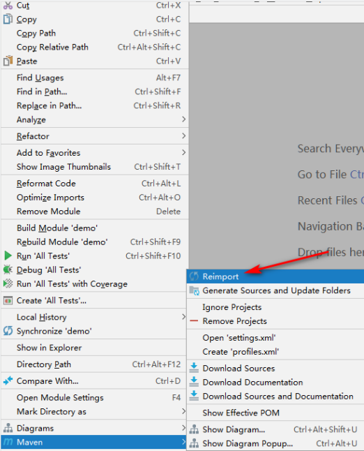Click the Reimport label in Maven submenu
Image resolution: width=364 pixels, height=451 pixels.
[220, 276]
